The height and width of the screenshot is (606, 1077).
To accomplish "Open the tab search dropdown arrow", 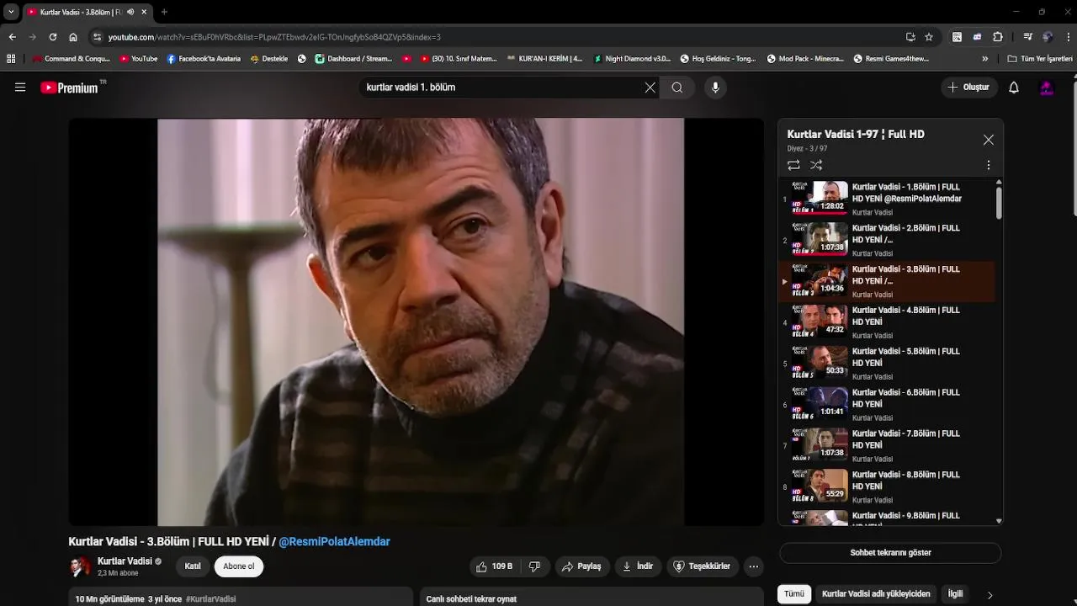I will click(x=11, y=12).
